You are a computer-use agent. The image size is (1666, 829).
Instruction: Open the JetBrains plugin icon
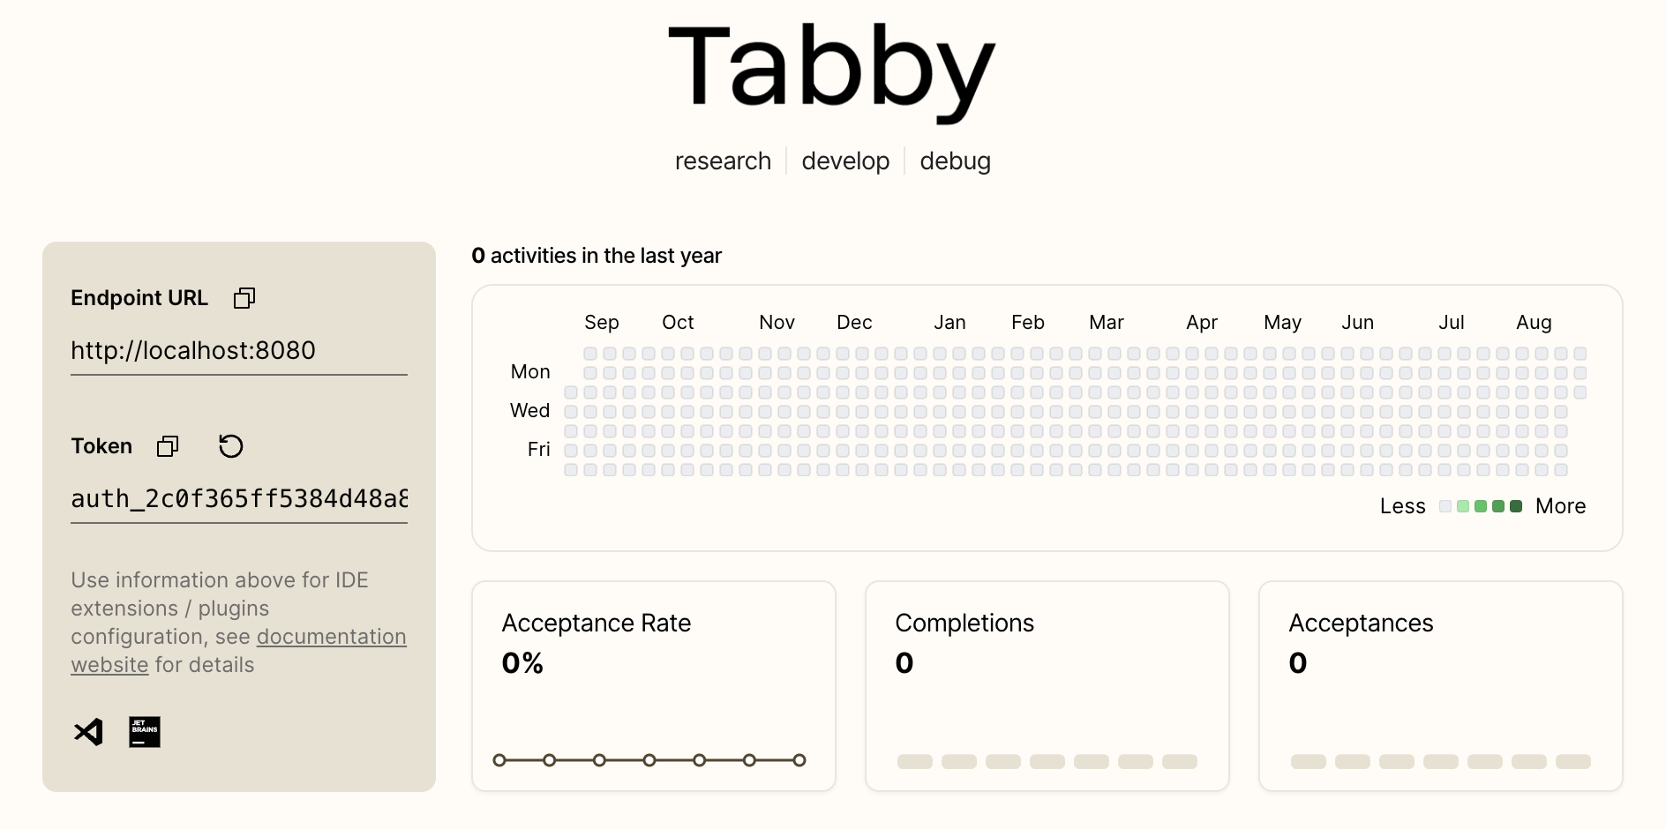145,732
